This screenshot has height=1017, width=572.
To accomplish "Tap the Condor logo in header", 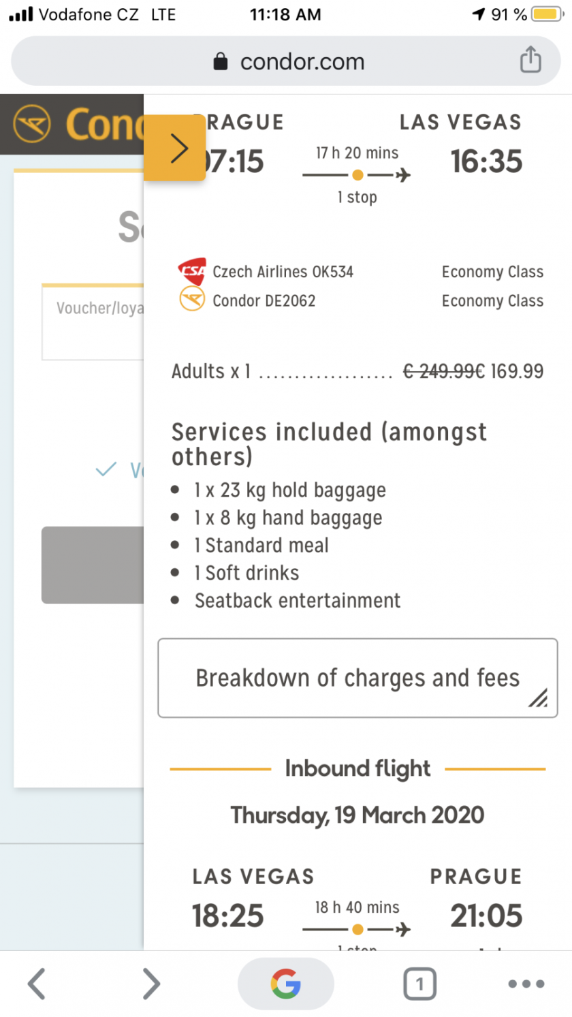I will tap(32, 124).
